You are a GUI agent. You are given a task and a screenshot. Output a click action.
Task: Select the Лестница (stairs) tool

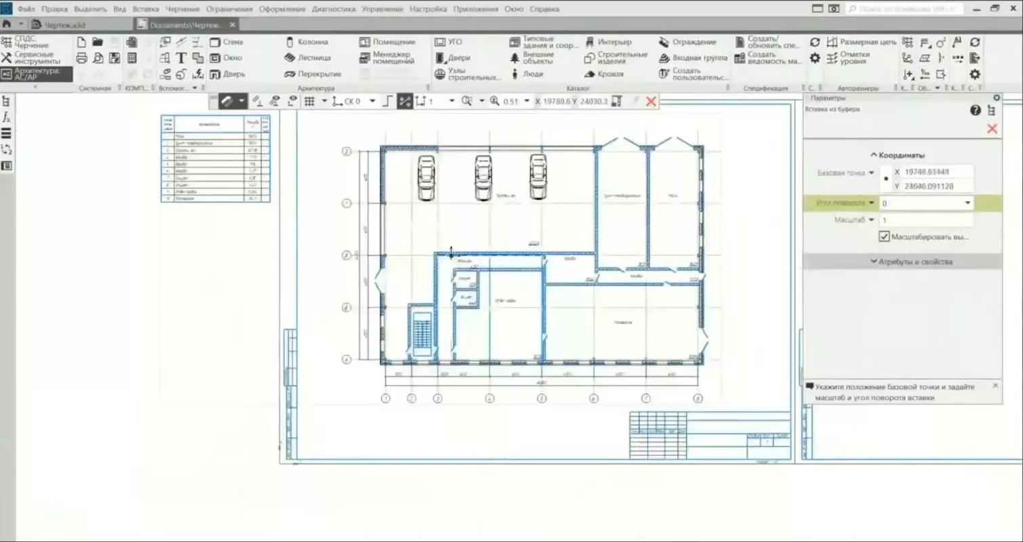pyautogui.click(x=307, y=58)
